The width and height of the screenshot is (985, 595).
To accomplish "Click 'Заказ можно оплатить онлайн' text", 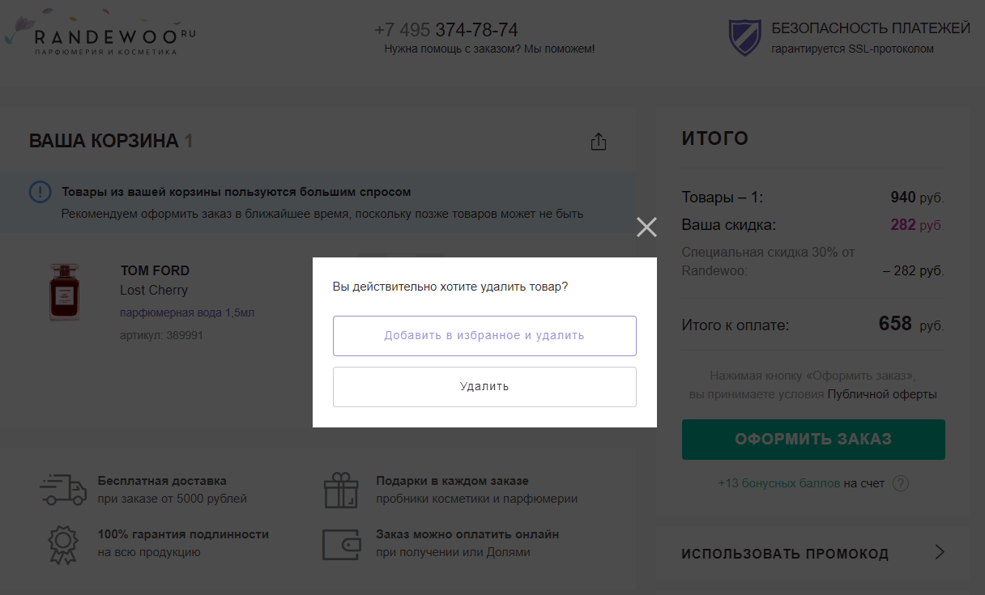I will [x=467, y=534].
